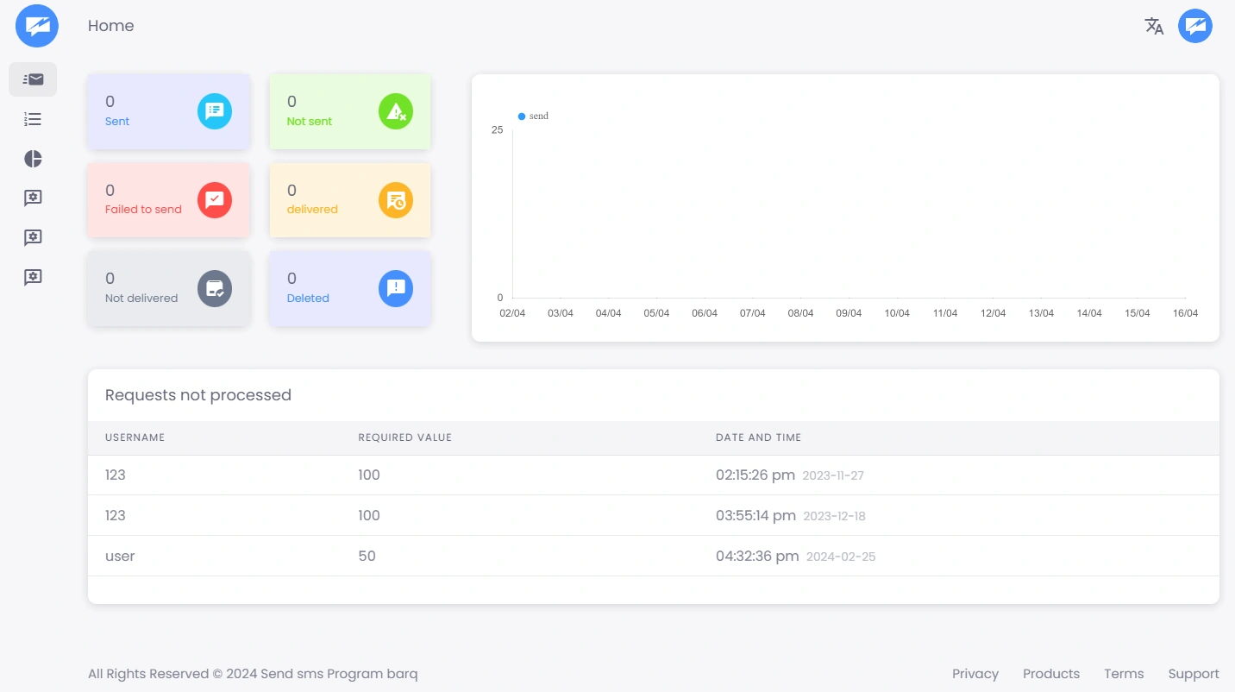1235x692 pixels.
Task: Click the 16/04 label on chart axis
Action: click(1186, 313)
